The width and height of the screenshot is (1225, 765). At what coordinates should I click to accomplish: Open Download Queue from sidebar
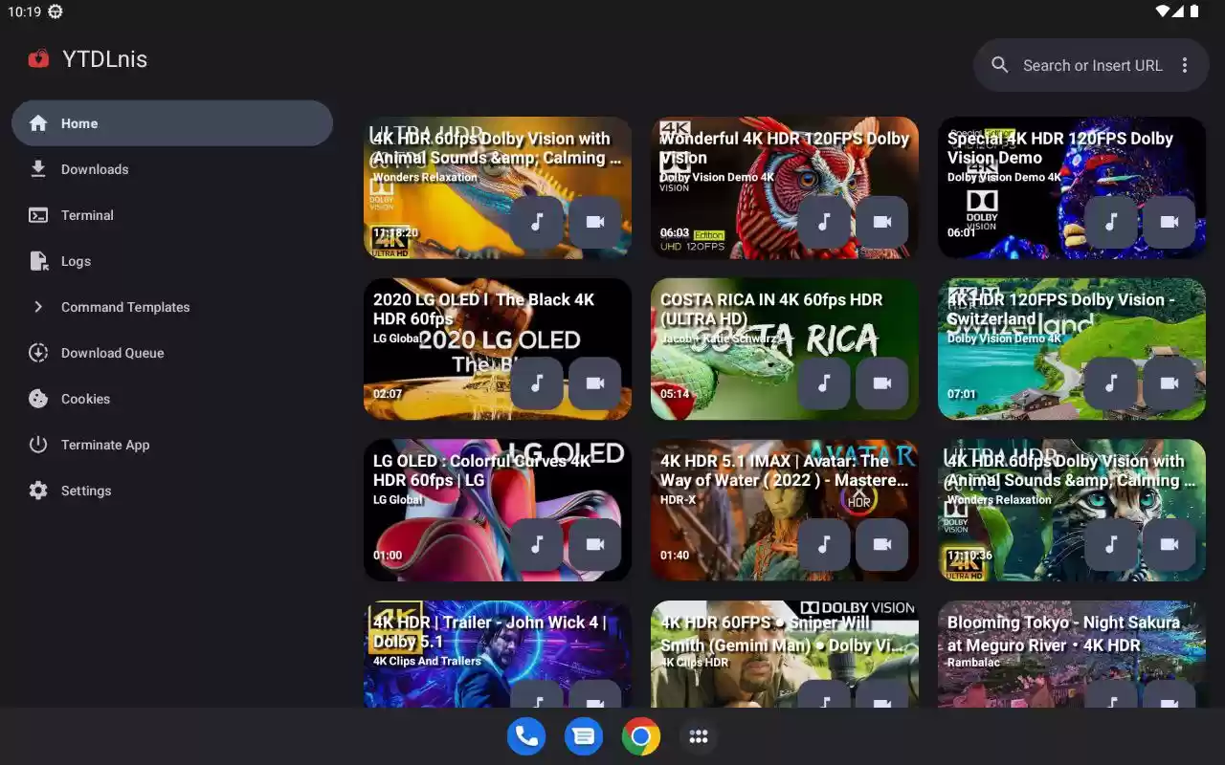click(112, 353)
